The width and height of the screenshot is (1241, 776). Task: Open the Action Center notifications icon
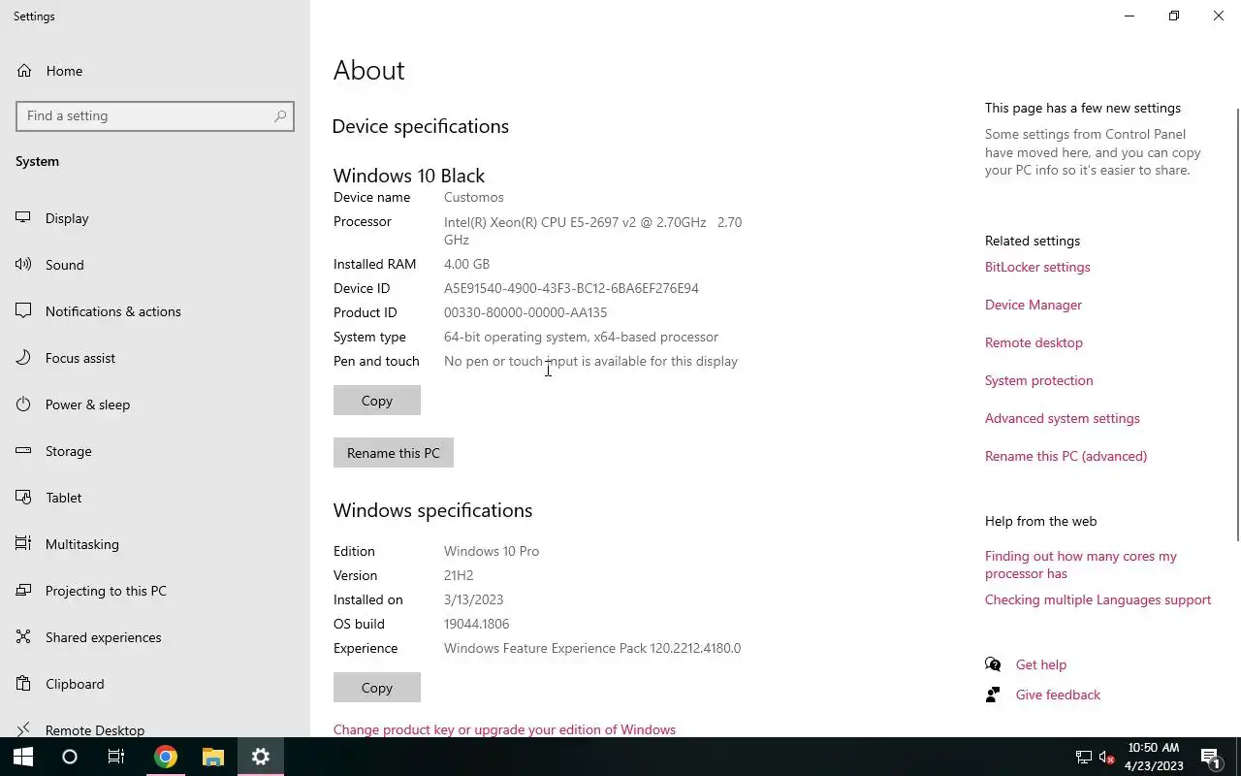point(1211,757)
